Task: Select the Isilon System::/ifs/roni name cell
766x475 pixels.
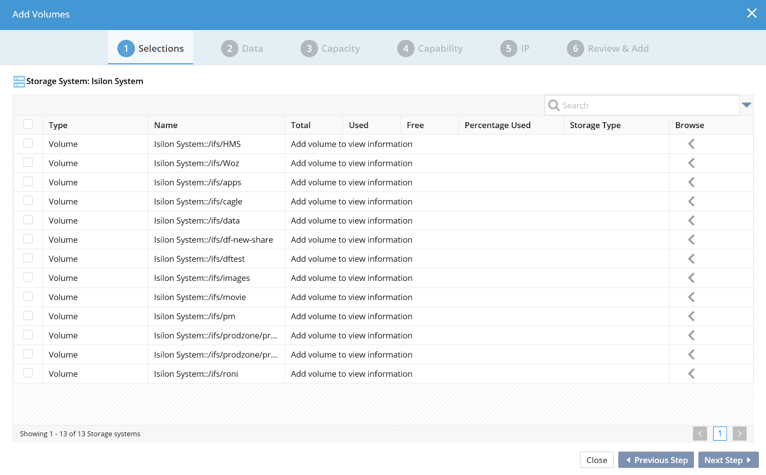Action: point(216,374)
